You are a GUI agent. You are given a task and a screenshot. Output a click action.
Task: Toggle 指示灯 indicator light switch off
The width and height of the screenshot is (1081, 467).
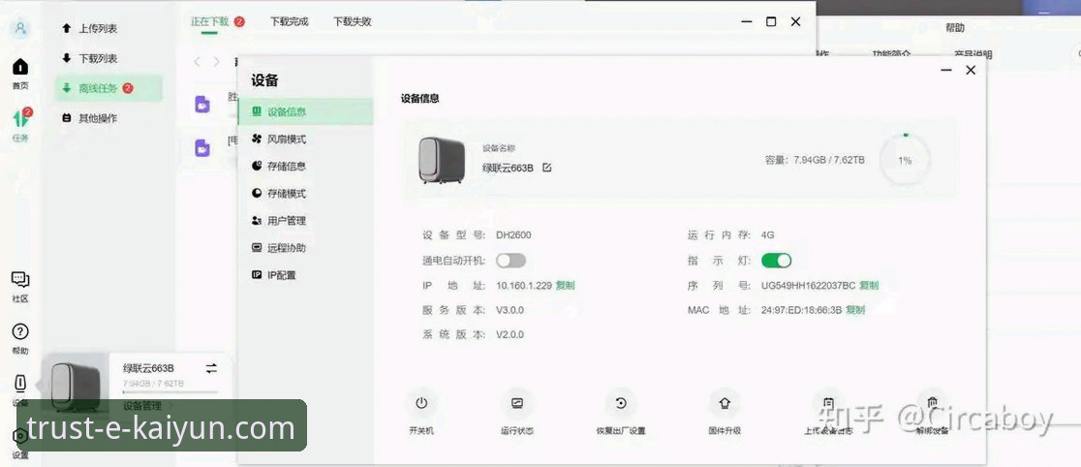click(776, 261)
